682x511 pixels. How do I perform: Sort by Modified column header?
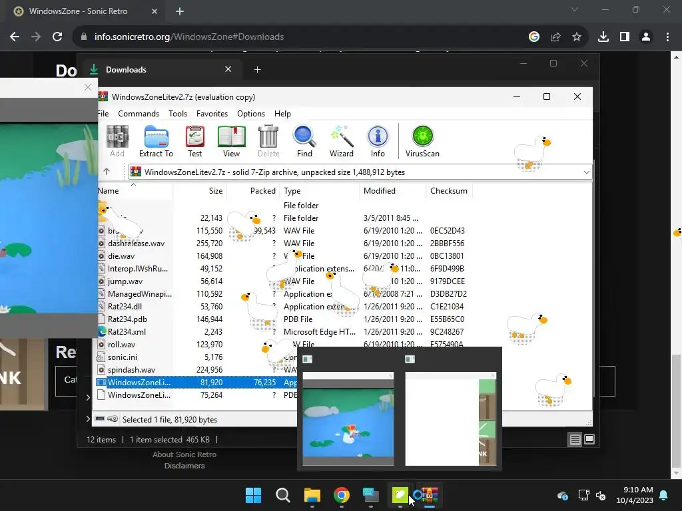tap(393, 191)
